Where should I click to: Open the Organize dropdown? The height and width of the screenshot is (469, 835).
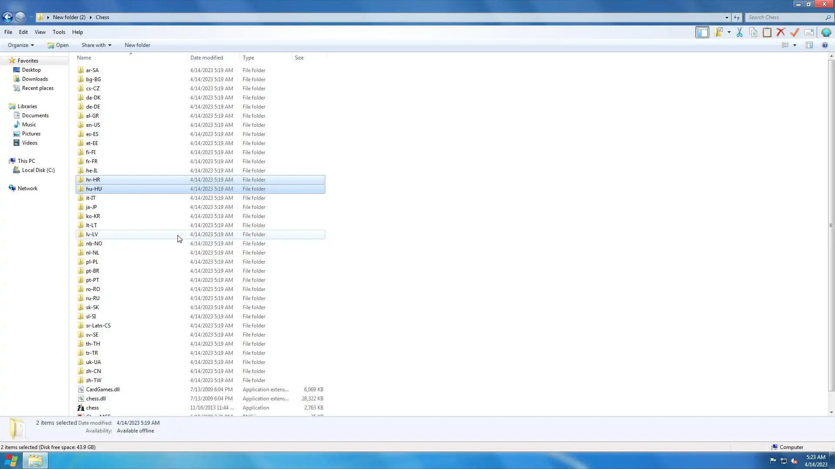click(20, 45)
